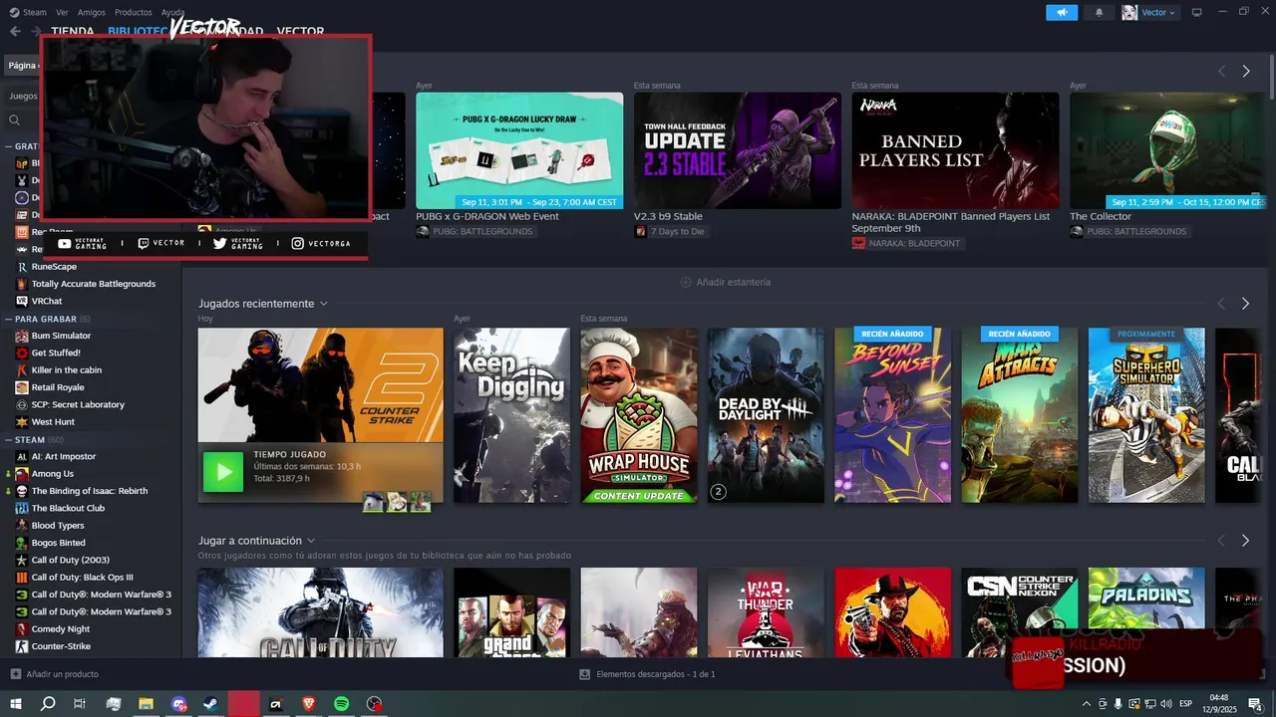Viewport: 1276px width, 717px height.
Task: Open the Counter-Strike 2 cover thumbnail
Action: [x=320, y=385]
